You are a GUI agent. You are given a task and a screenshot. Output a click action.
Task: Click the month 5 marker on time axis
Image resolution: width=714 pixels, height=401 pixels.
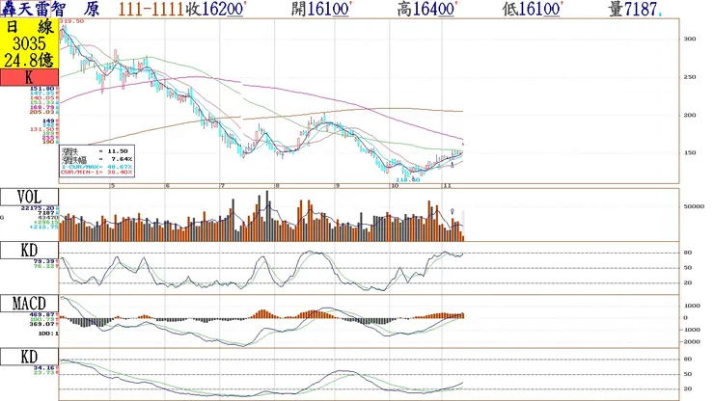tap(113, 186)
